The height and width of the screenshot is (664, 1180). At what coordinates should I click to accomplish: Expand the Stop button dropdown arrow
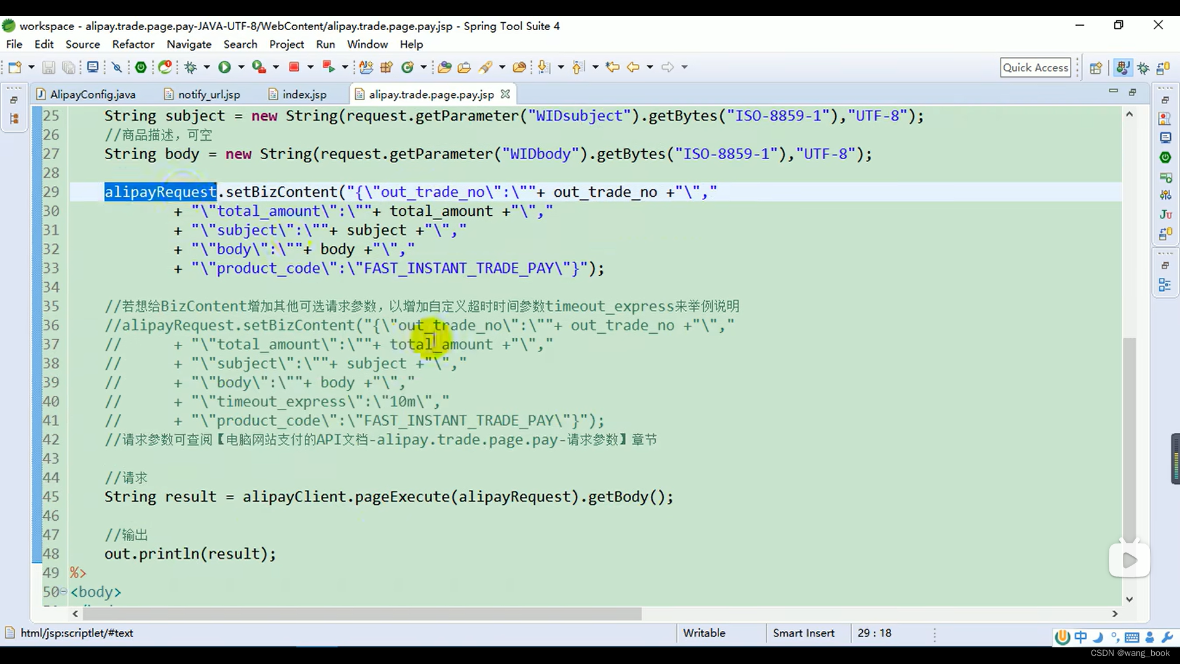point(310,67)
